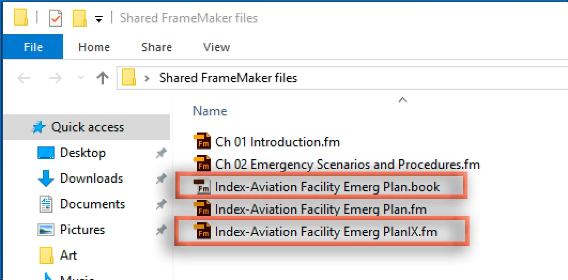Image resolution: width=568 pixels, height=280 pixels.
Task: Select Index-Aviation Facility Emerg Plan.fm file
Action: [320, 209]
